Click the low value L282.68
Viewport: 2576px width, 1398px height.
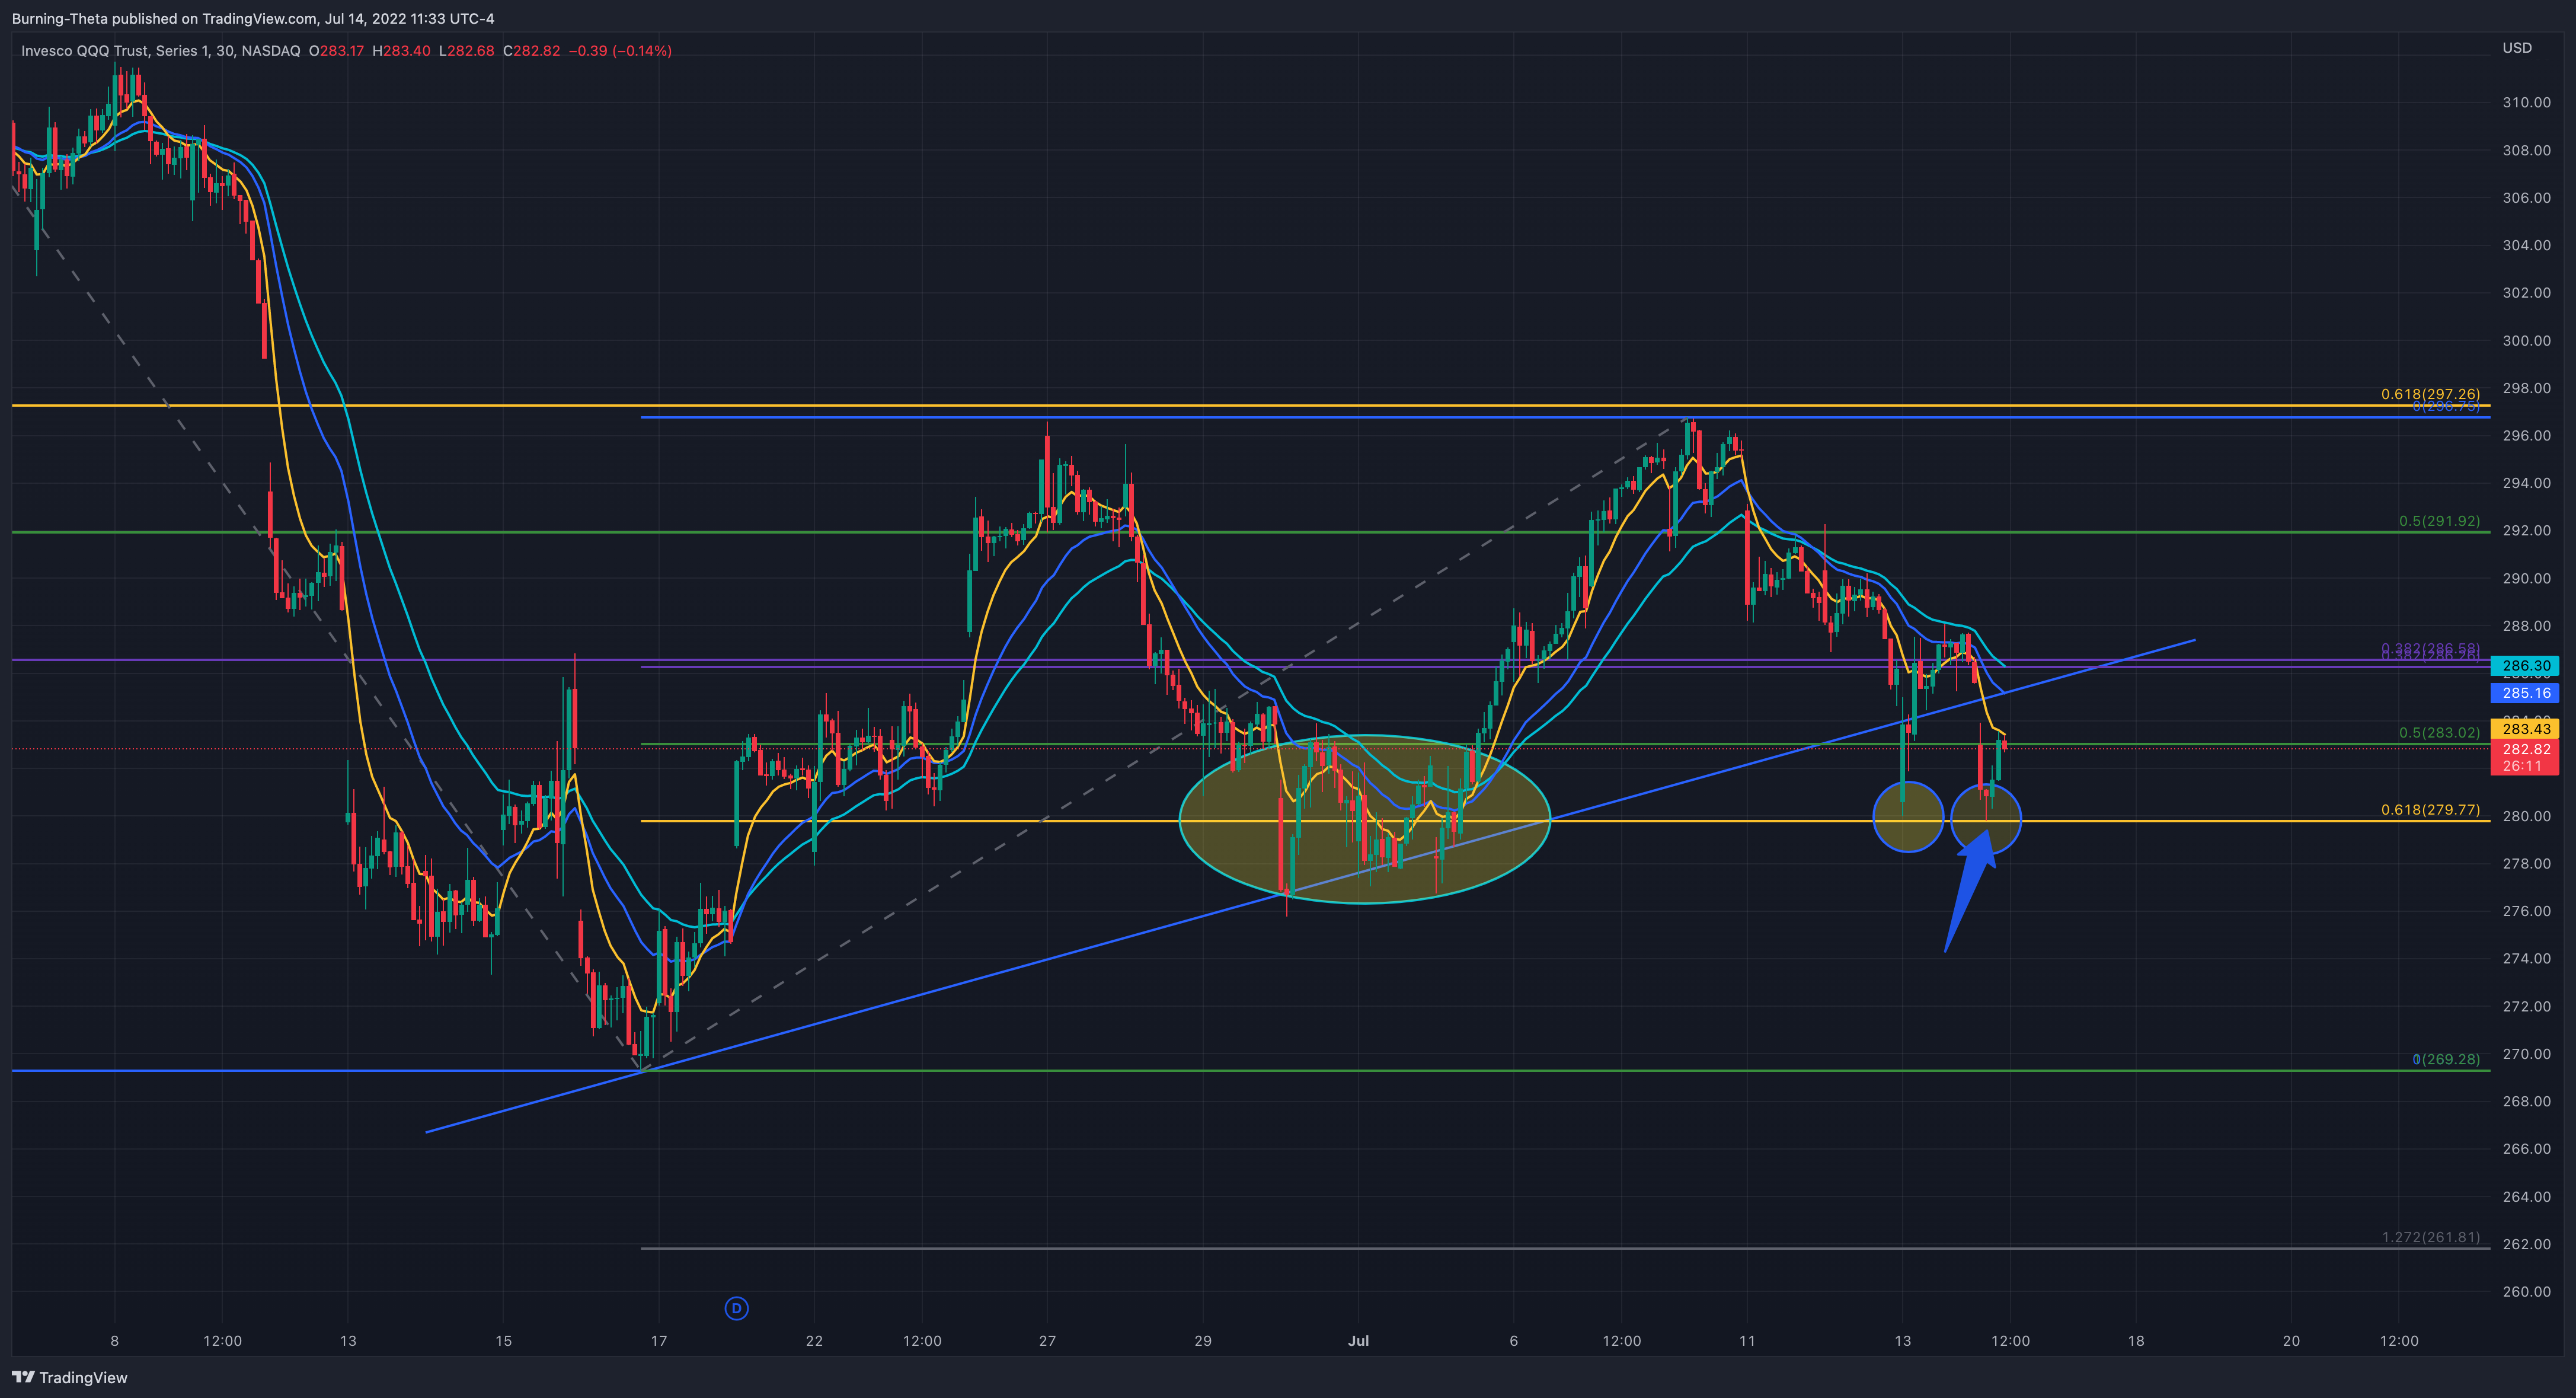pyautogui.click(x=467, y=51)
